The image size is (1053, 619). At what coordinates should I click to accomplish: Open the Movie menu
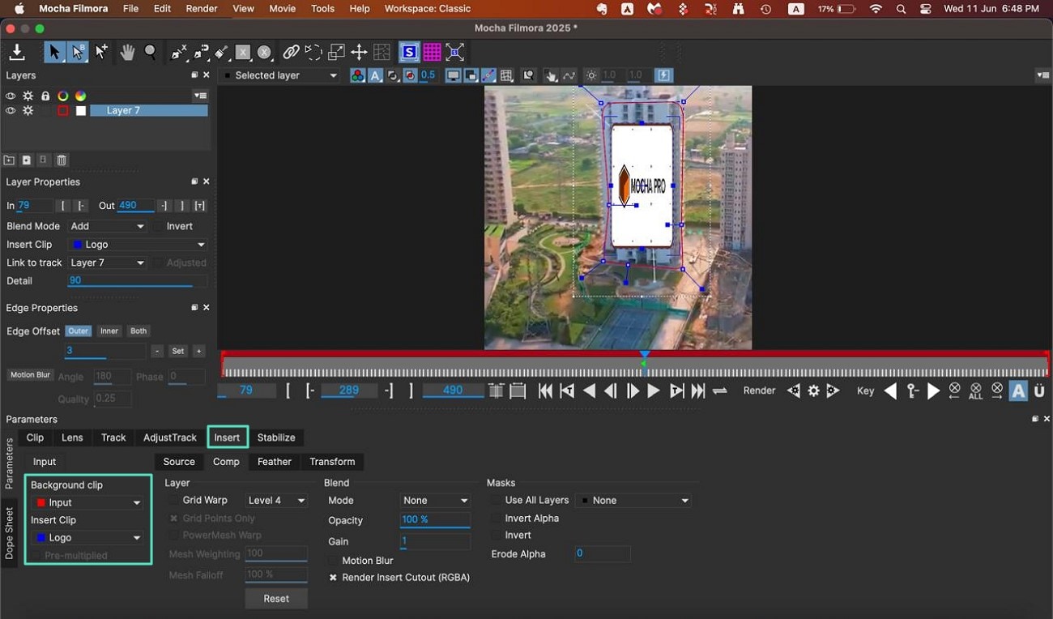click(x=282, y=9)
